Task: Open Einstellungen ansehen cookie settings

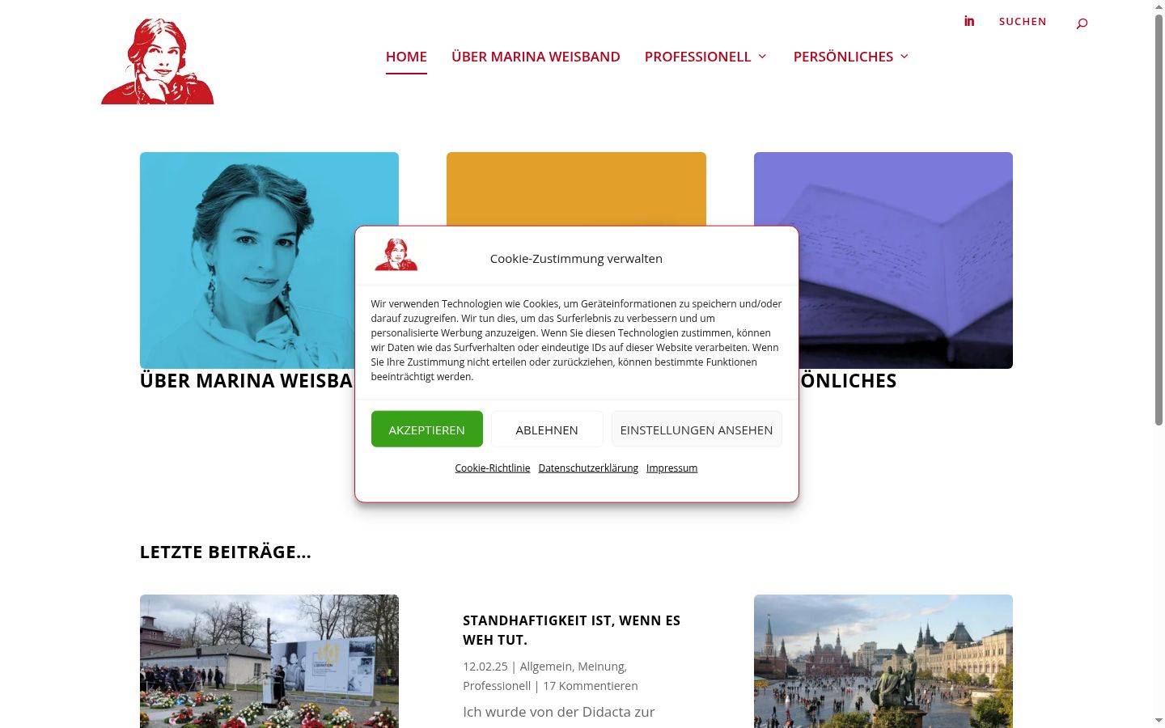Action: point(697,430)
